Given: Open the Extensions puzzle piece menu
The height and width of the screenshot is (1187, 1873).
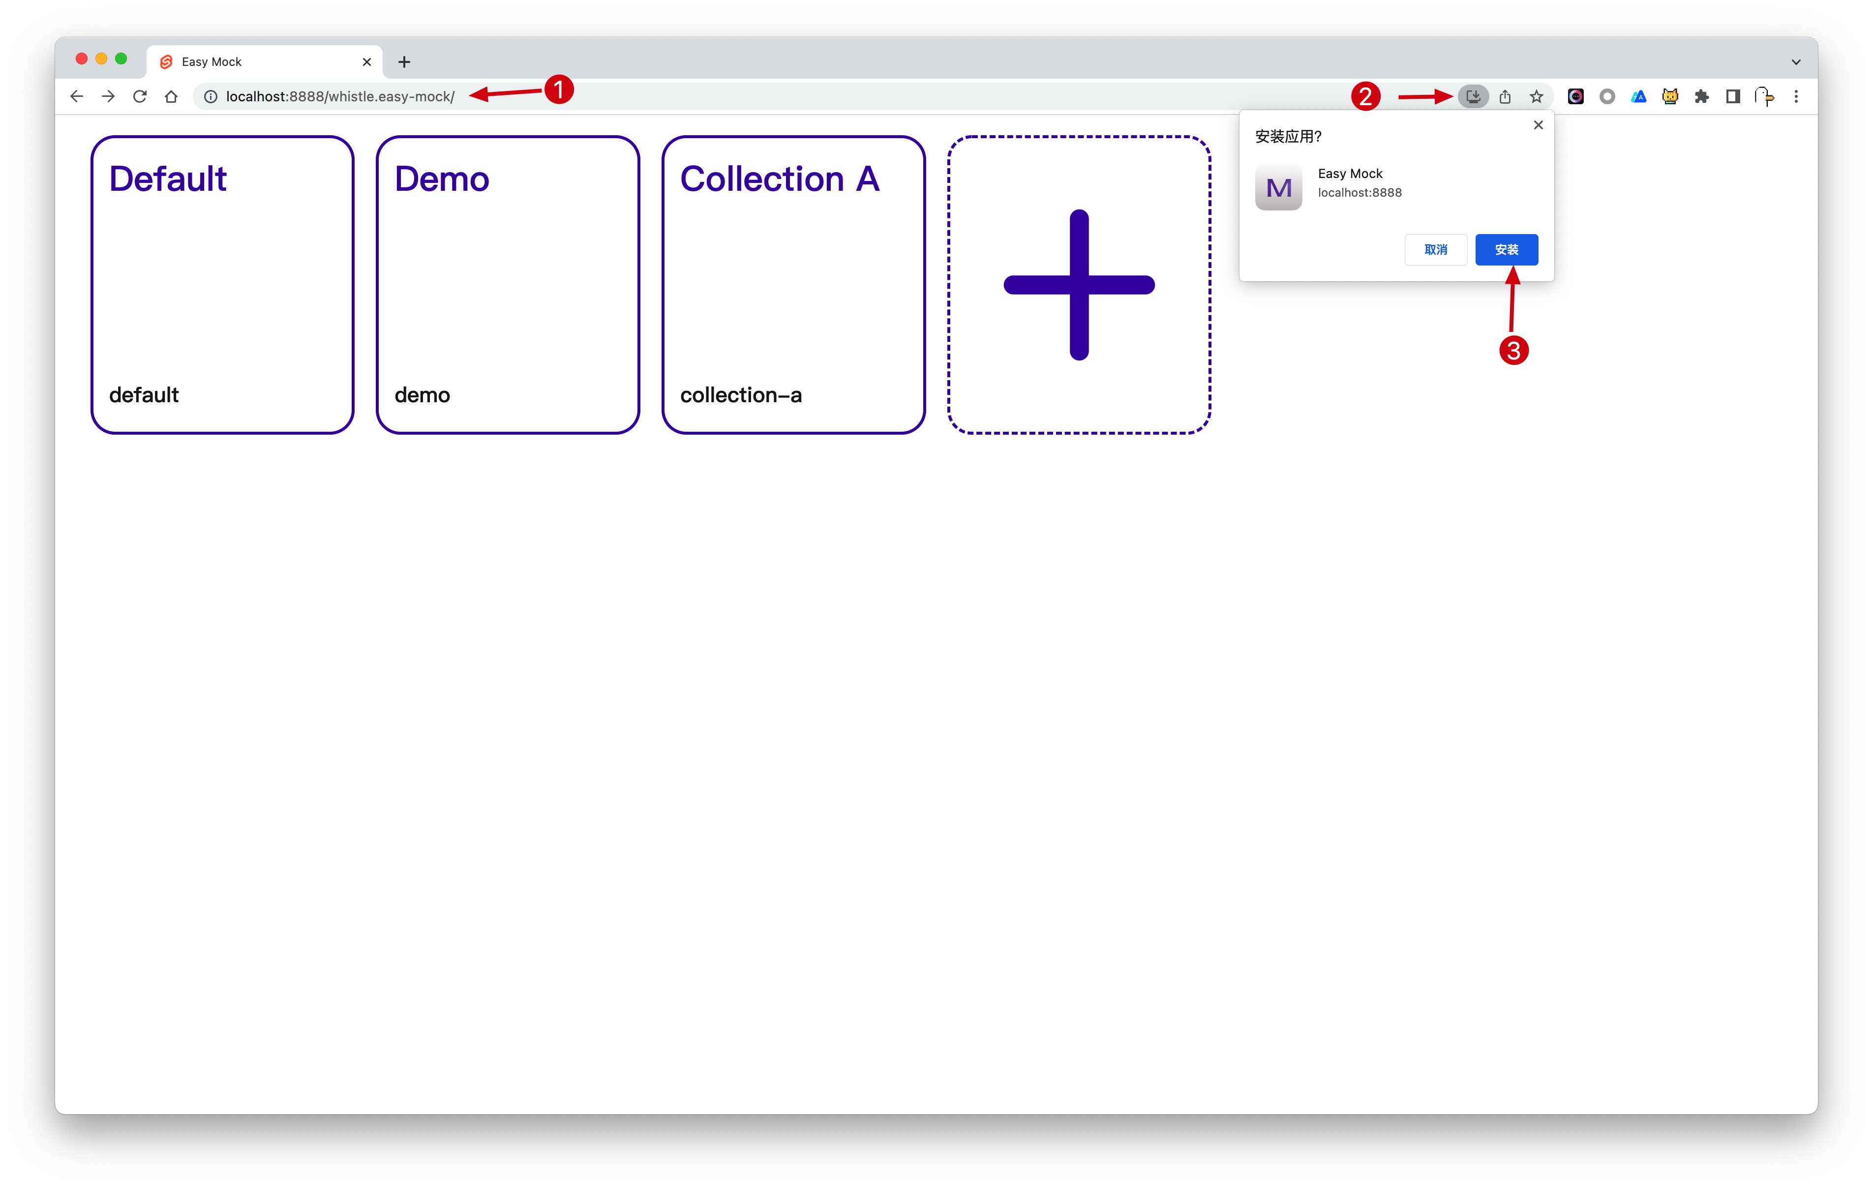Looking at the screenshot, I should 1701,96.
